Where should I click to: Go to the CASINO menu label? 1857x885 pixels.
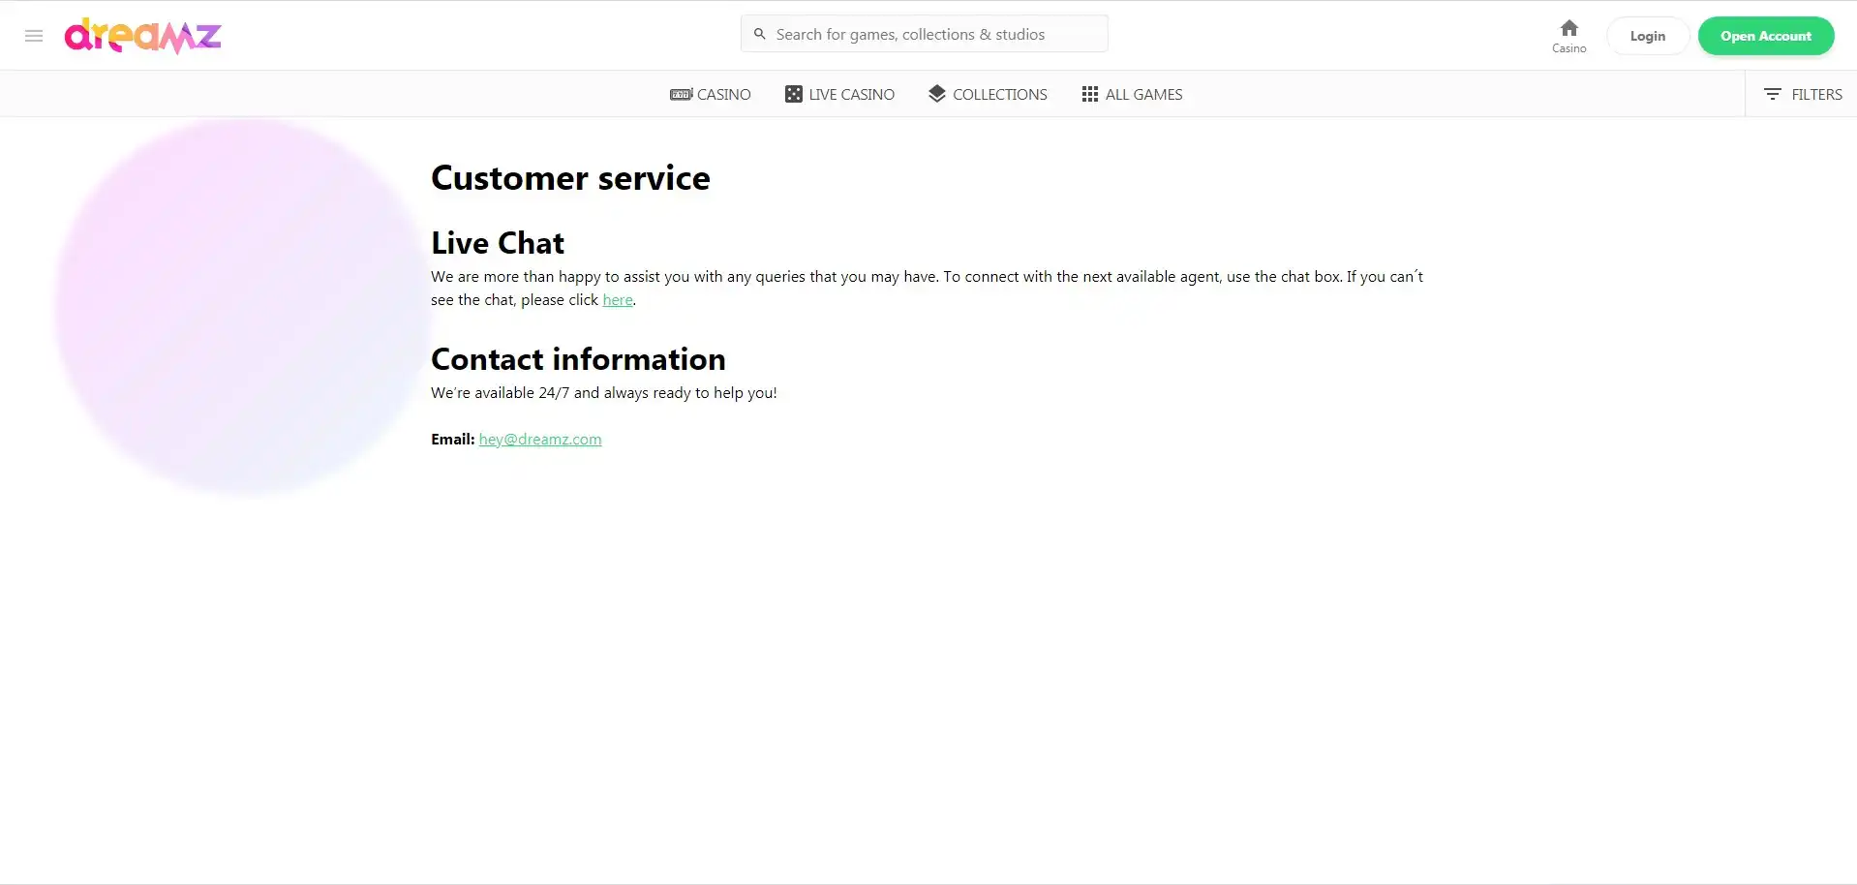pyautogui.click(x=723, y=94)
